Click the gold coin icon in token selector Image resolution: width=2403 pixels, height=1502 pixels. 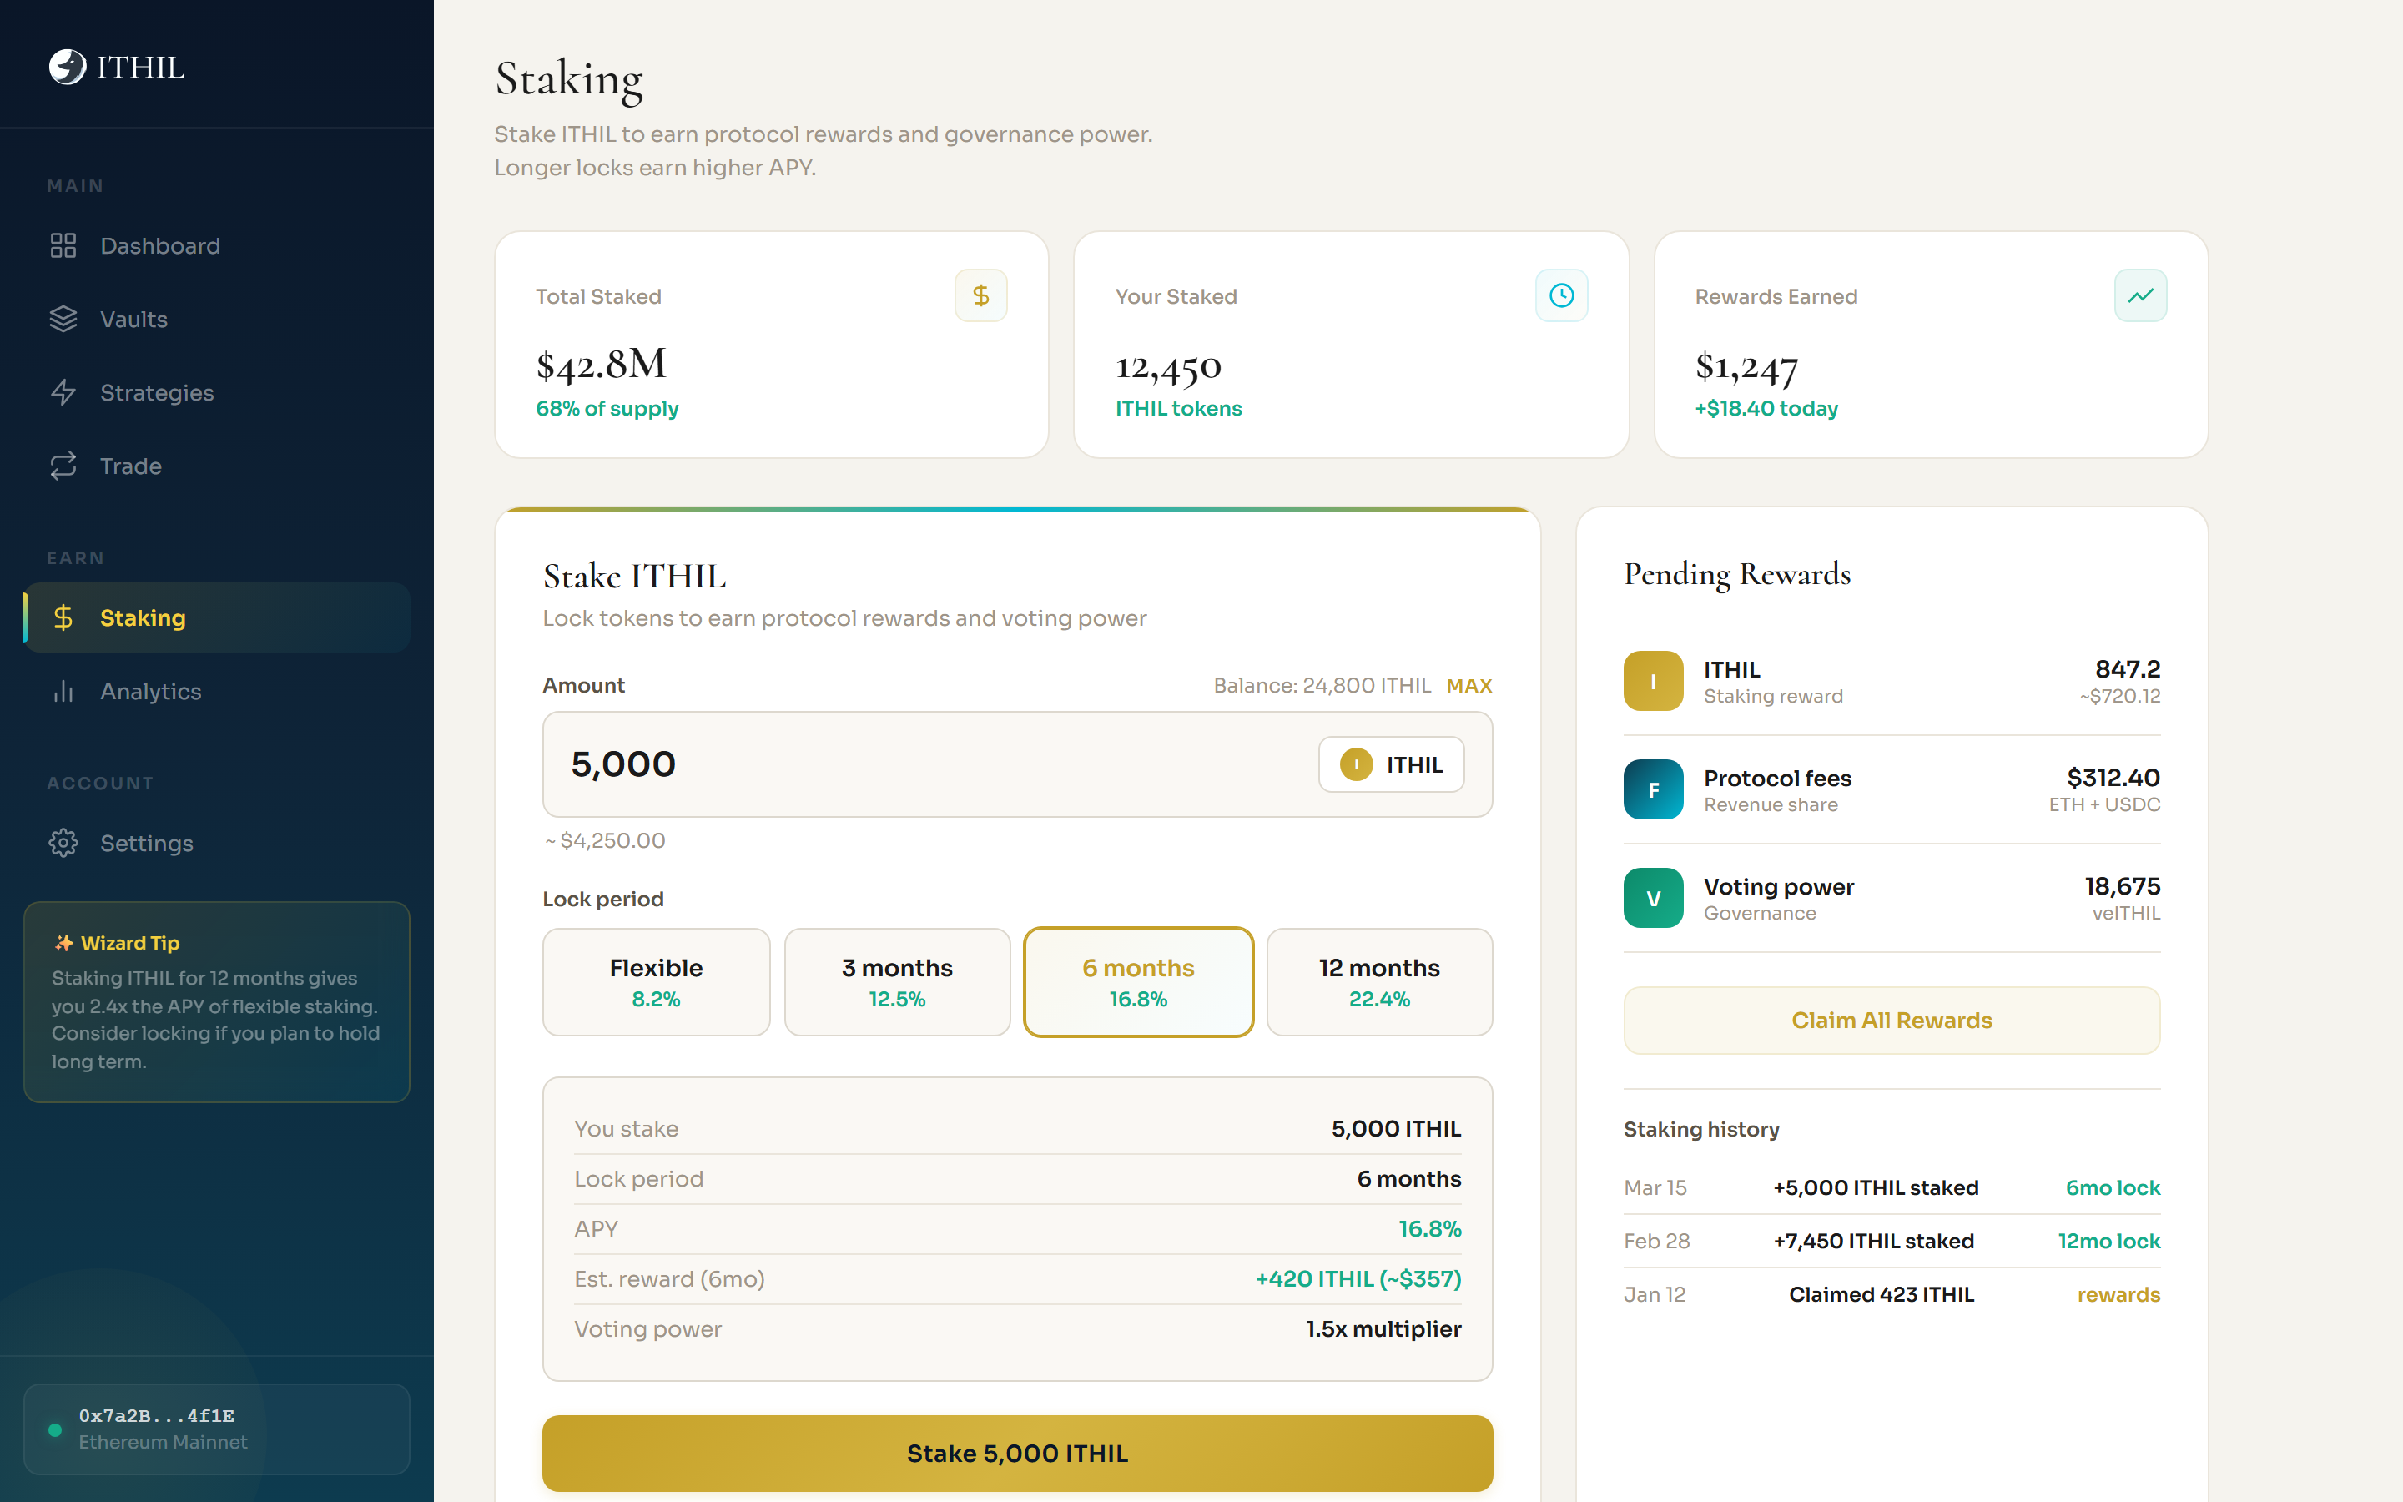tap(1355, 765)
